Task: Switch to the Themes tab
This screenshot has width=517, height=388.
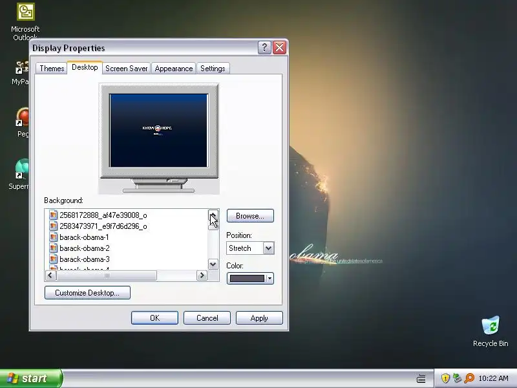Action: (x=52, y=69)
